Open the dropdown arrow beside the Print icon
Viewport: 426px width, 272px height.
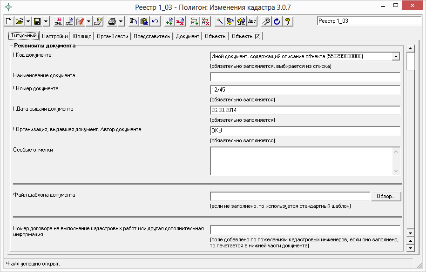click(x=121, y=21)
